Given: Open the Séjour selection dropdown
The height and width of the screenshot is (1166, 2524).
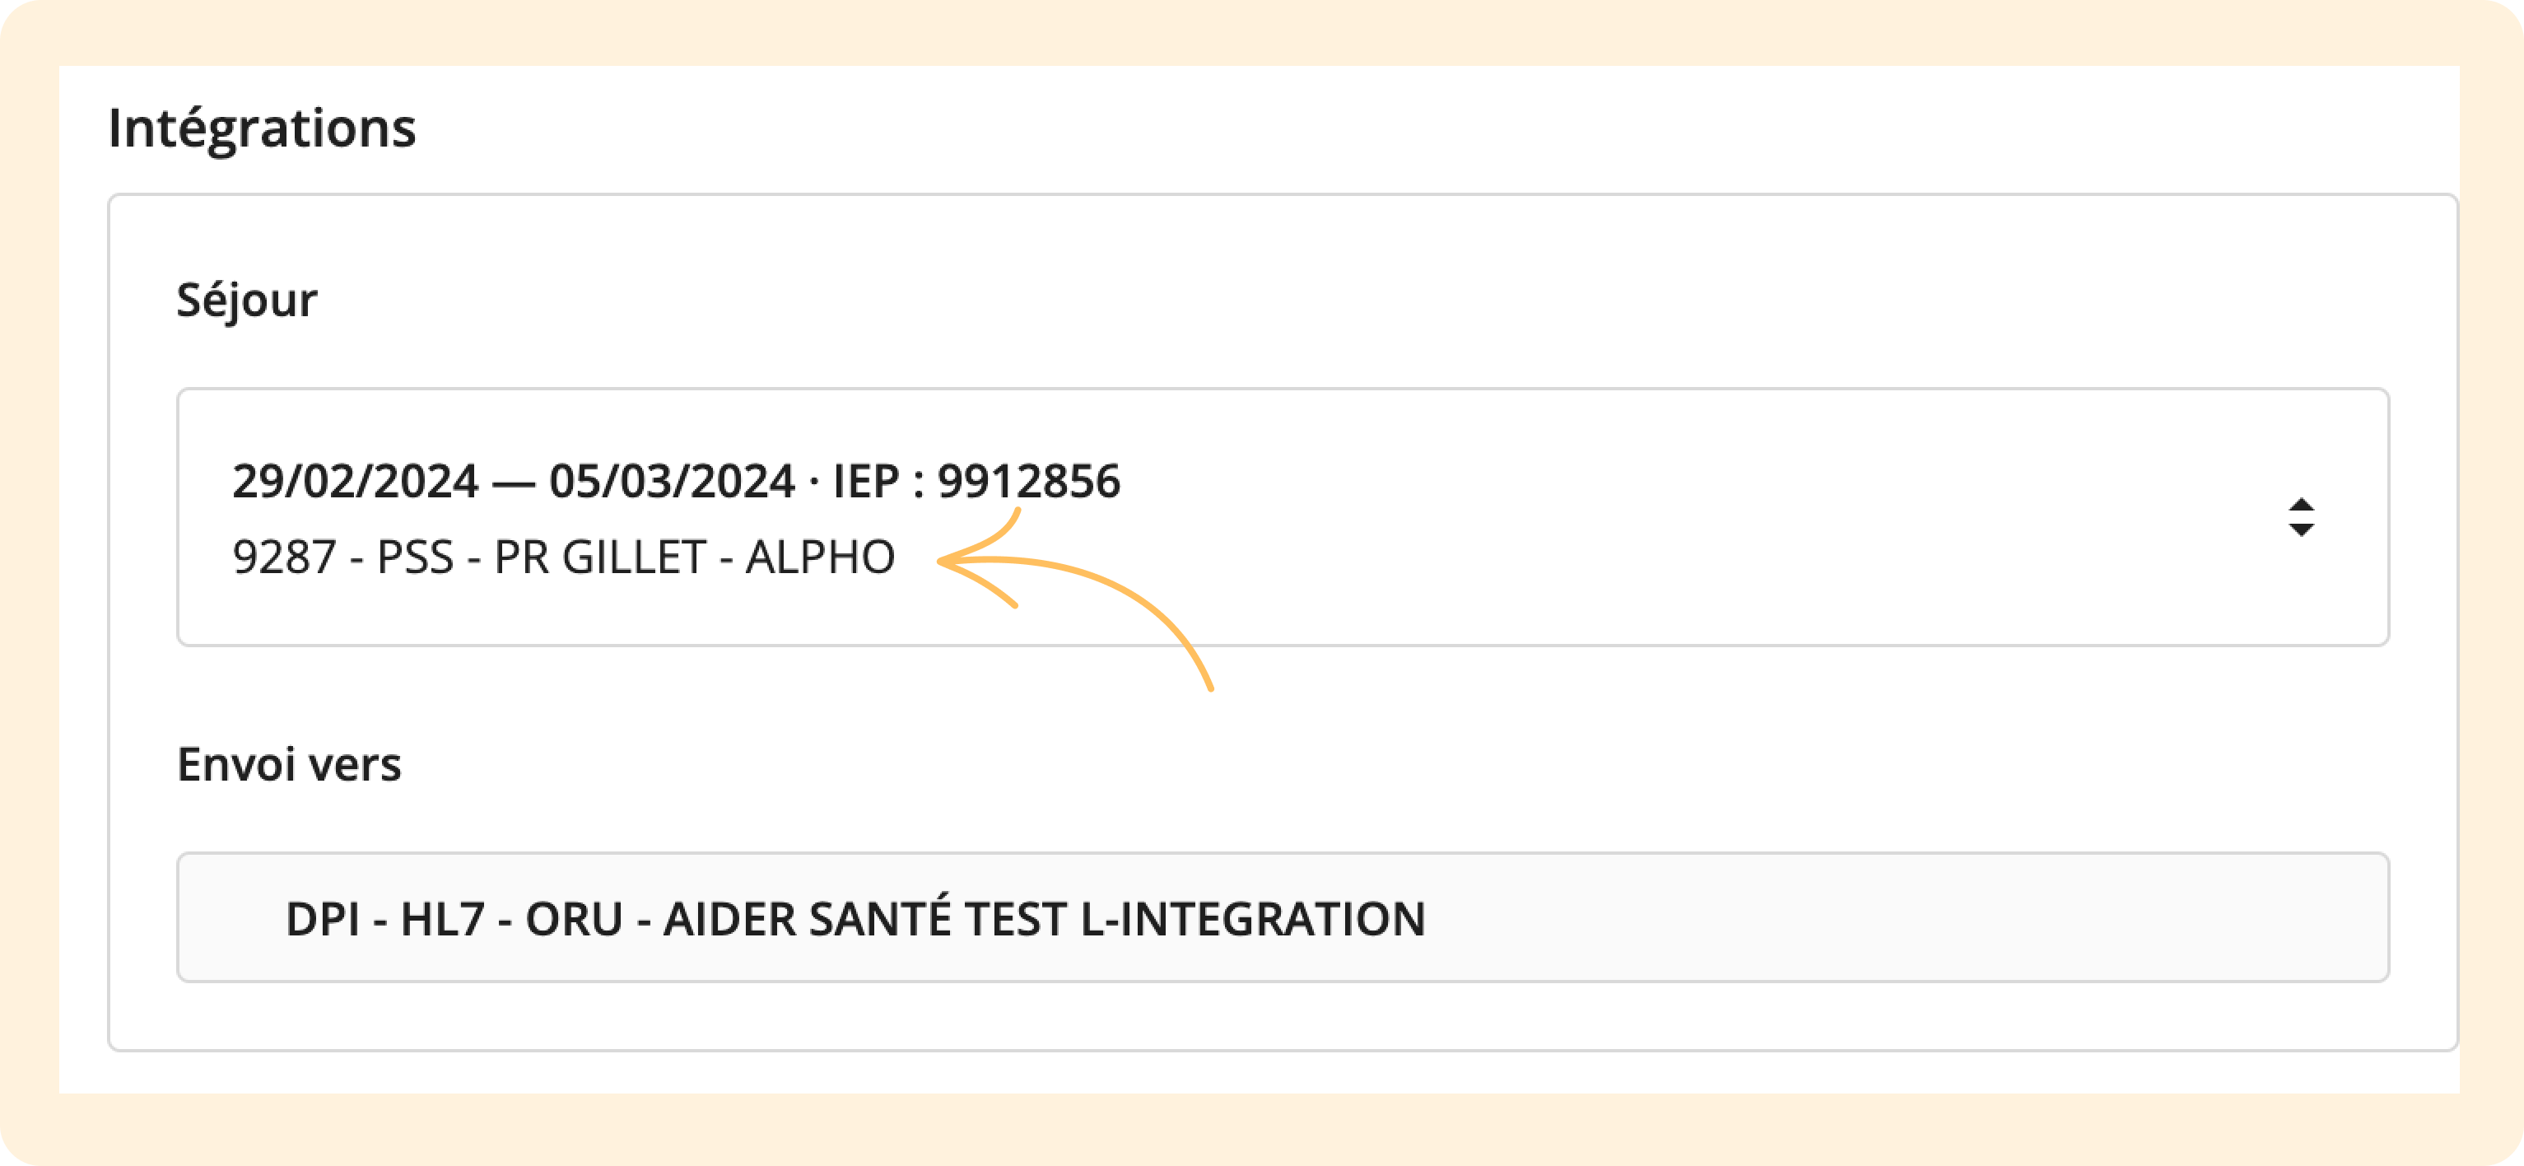Looking at the screenshot, I should (1283, 517).
